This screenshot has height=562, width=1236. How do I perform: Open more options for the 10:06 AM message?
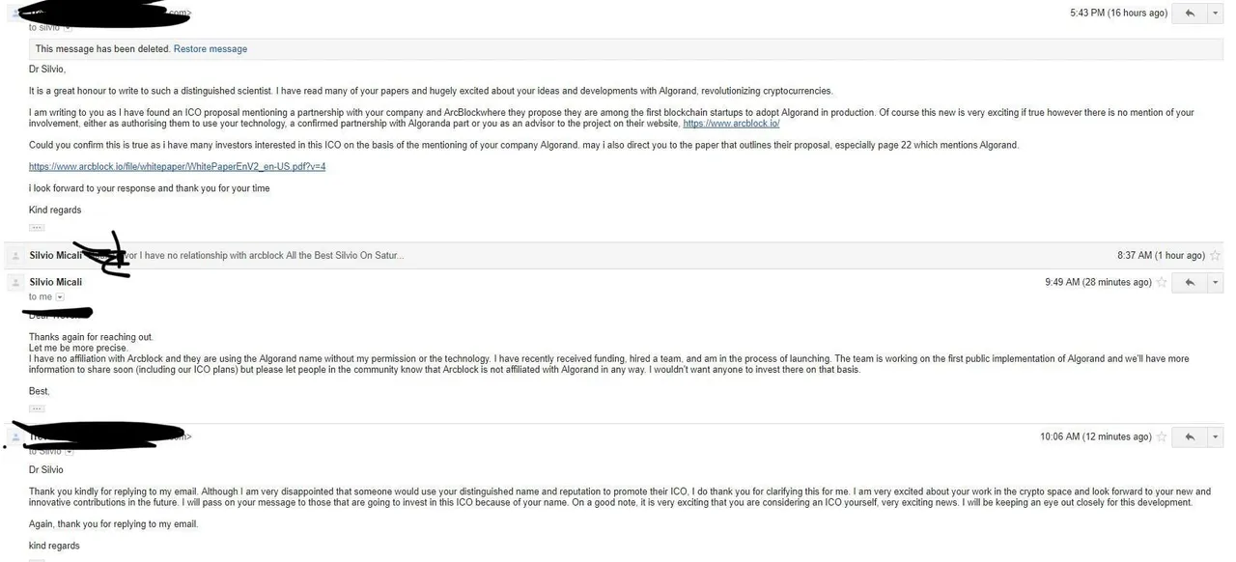(x=1215, y=436)
